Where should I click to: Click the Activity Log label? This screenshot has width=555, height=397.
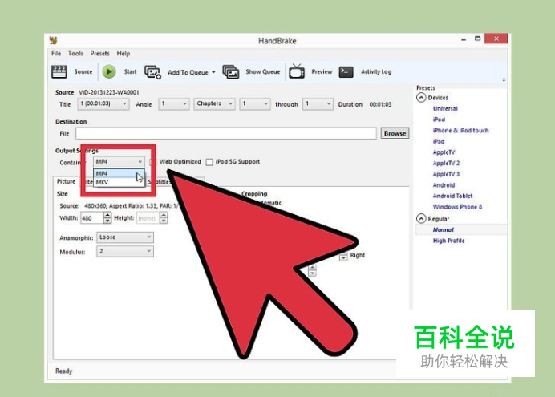pos(376,72)
